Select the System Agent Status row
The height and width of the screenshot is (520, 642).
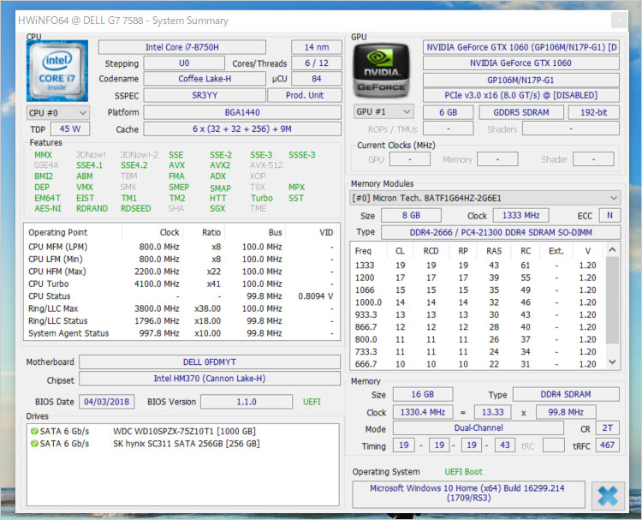point(181,333)
